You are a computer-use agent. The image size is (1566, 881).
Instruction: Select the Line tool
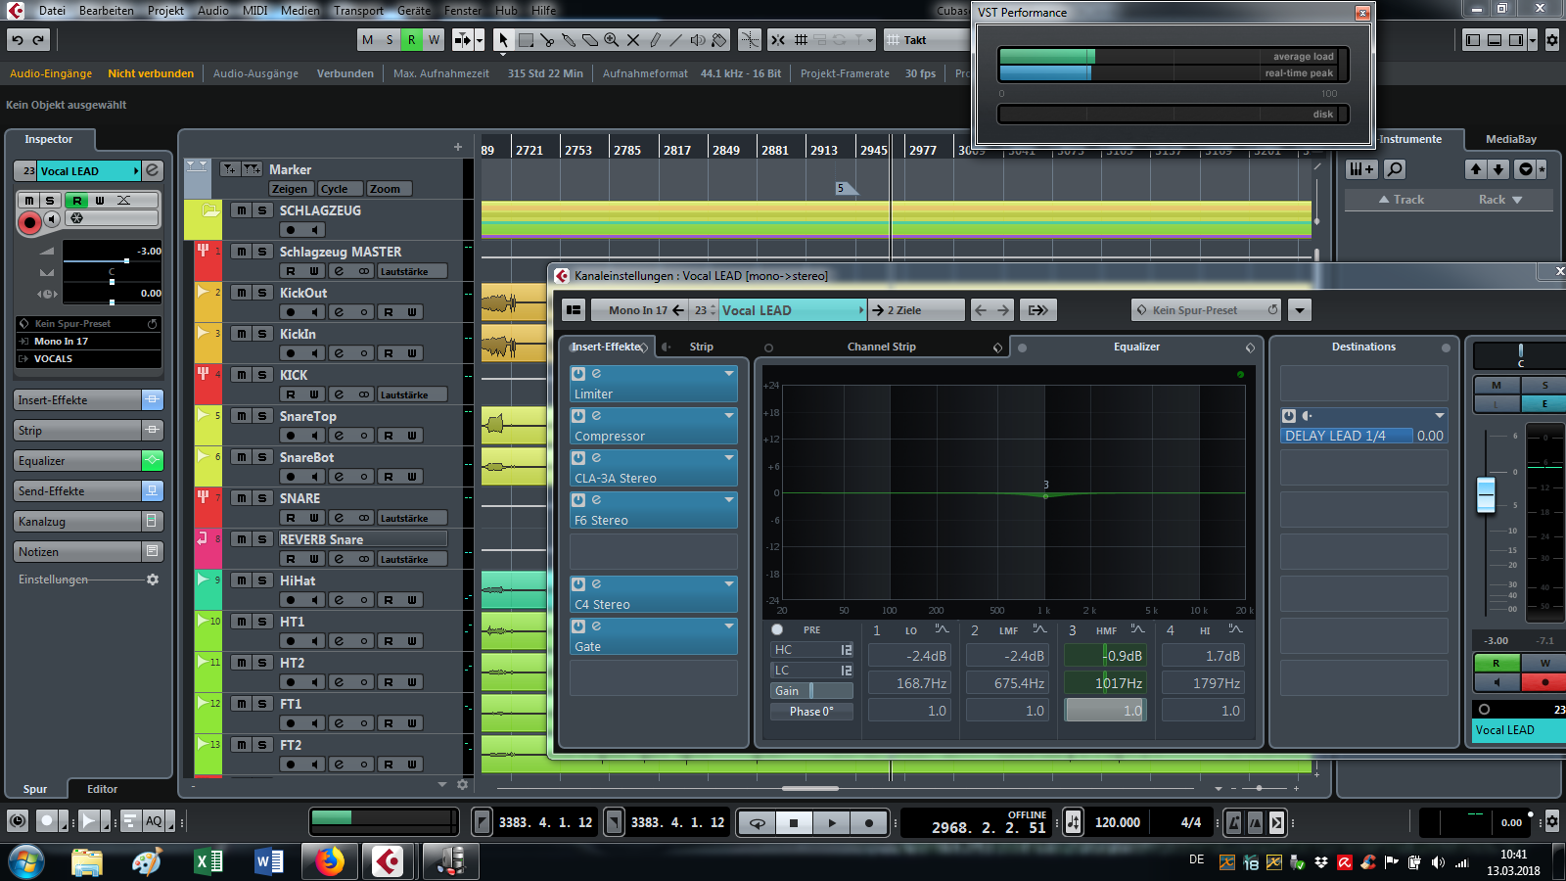[676, 40]
